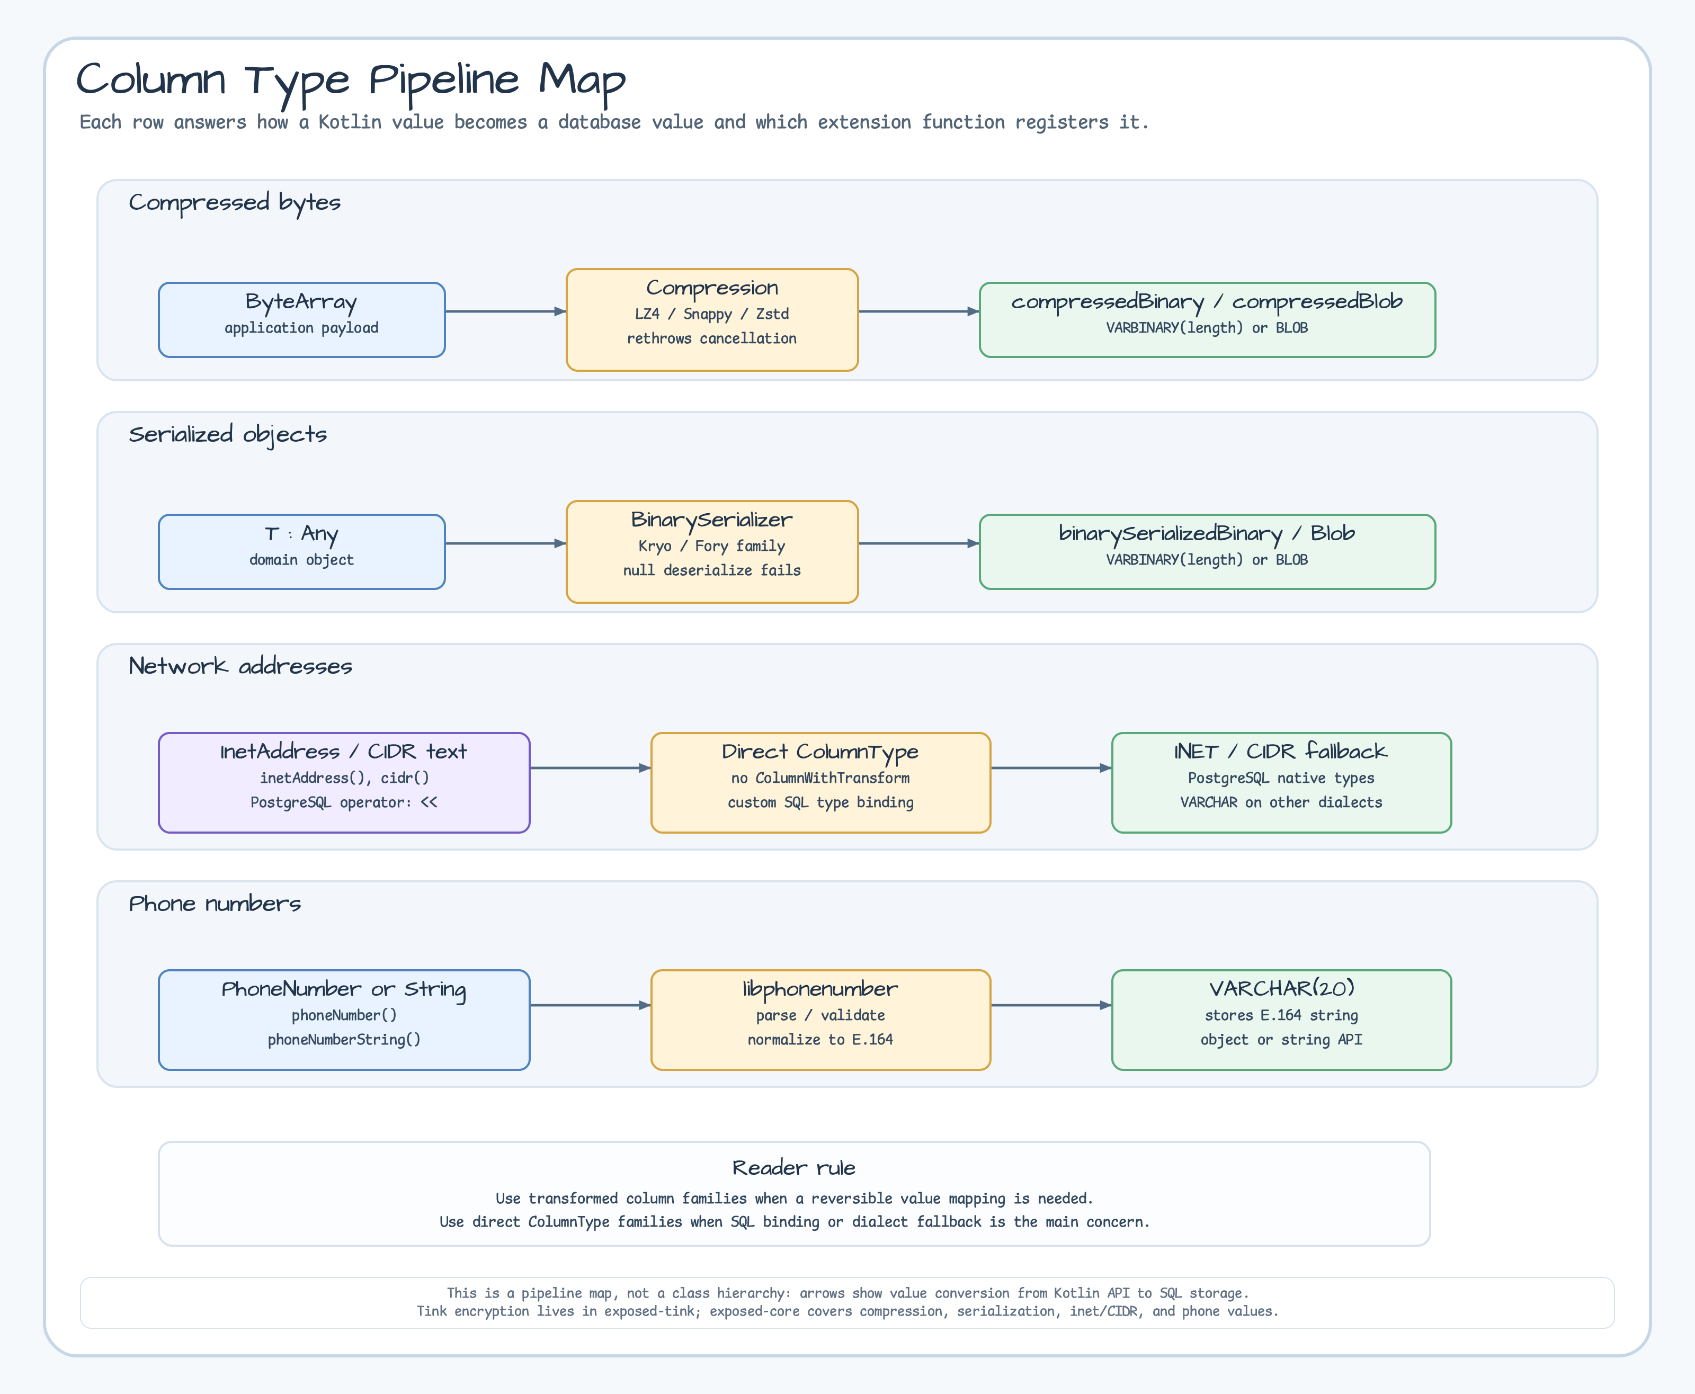Click 'VARCHAR on other dialects' text
Viewport: 1695px width, 1394px height.
coord(1281,802)
